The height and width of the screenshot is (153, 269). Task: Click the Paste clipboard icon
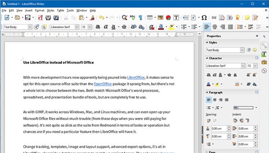coord(81,17)
